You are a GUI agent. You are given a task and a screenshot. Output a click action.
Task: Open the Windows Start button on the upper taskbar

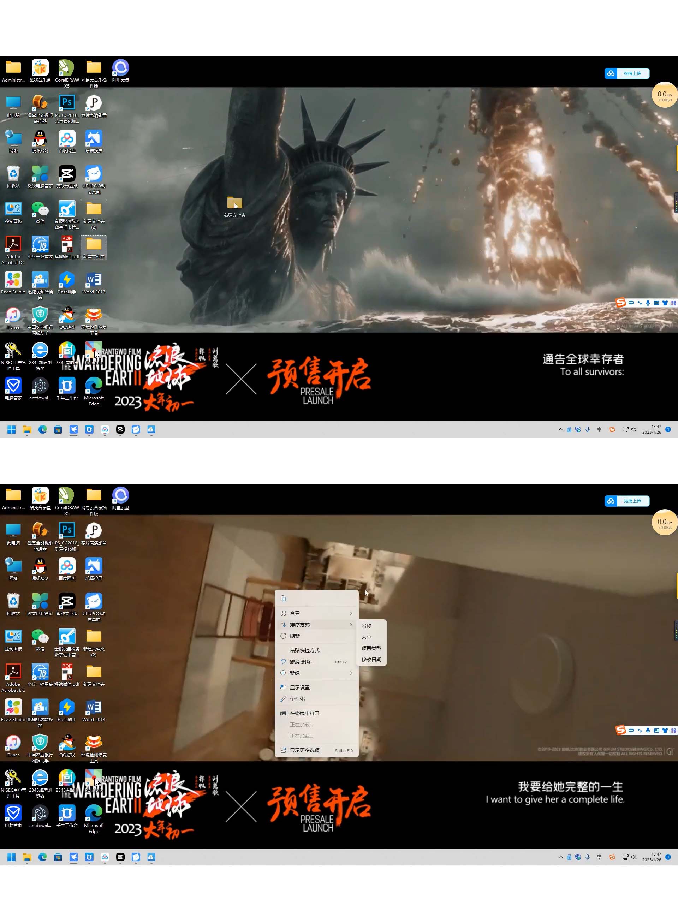coord(11,429)
